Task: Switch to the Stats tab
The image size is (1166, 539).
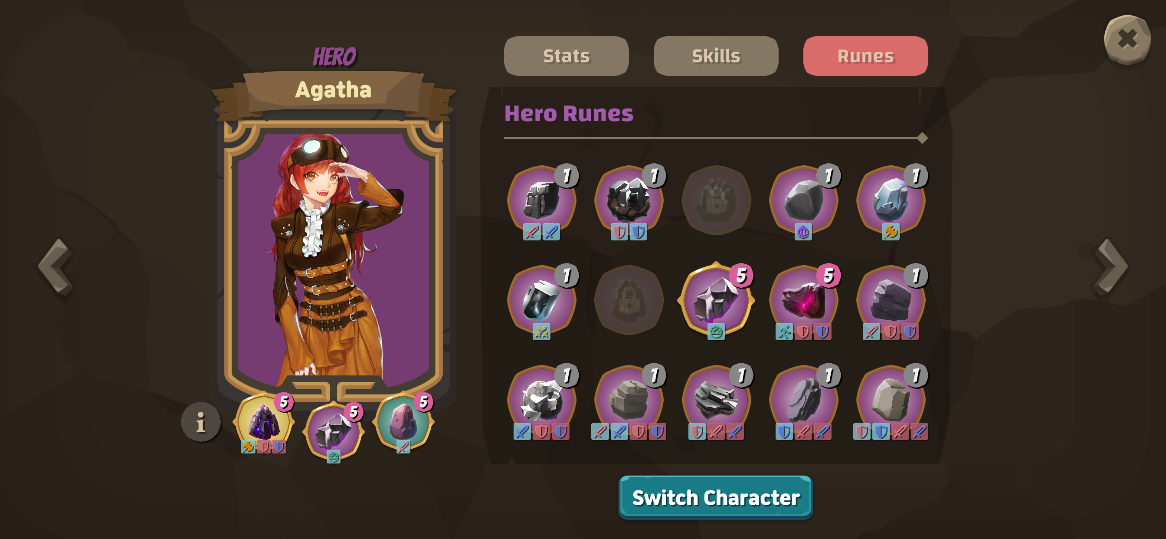Action: pos(566,56)
